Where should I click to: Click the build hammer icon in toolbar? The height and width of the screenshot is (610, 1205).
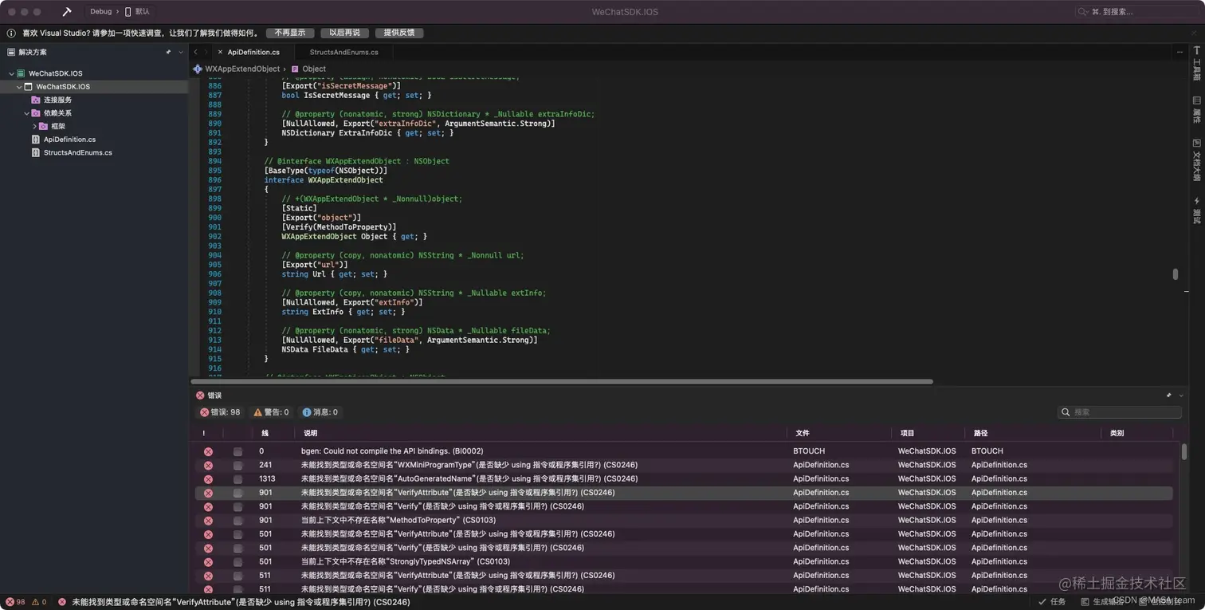click(67, 12)
